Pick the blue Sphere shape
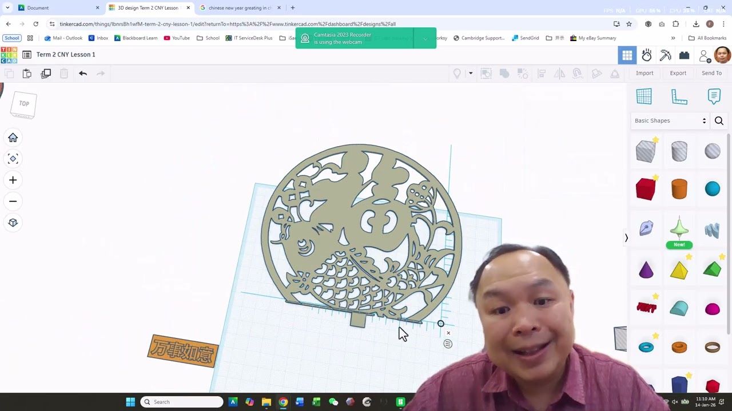Viewport: 732px width, 411px height. (713, 189)
